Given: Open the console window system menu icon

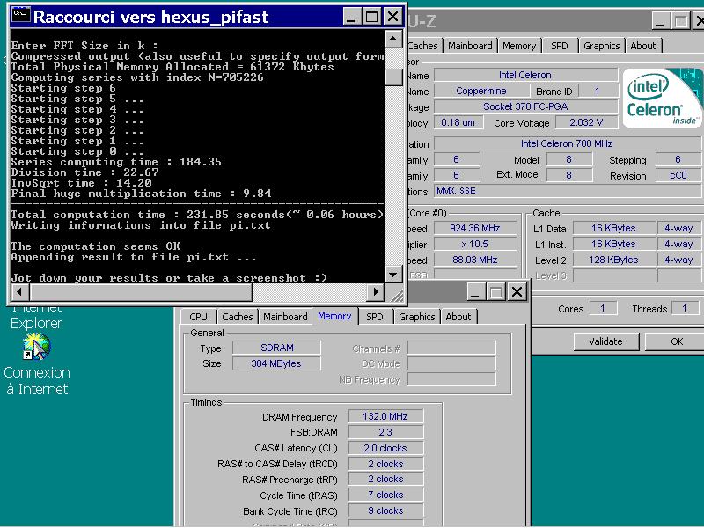Looking at the screenshot, I should coord(20,16).
